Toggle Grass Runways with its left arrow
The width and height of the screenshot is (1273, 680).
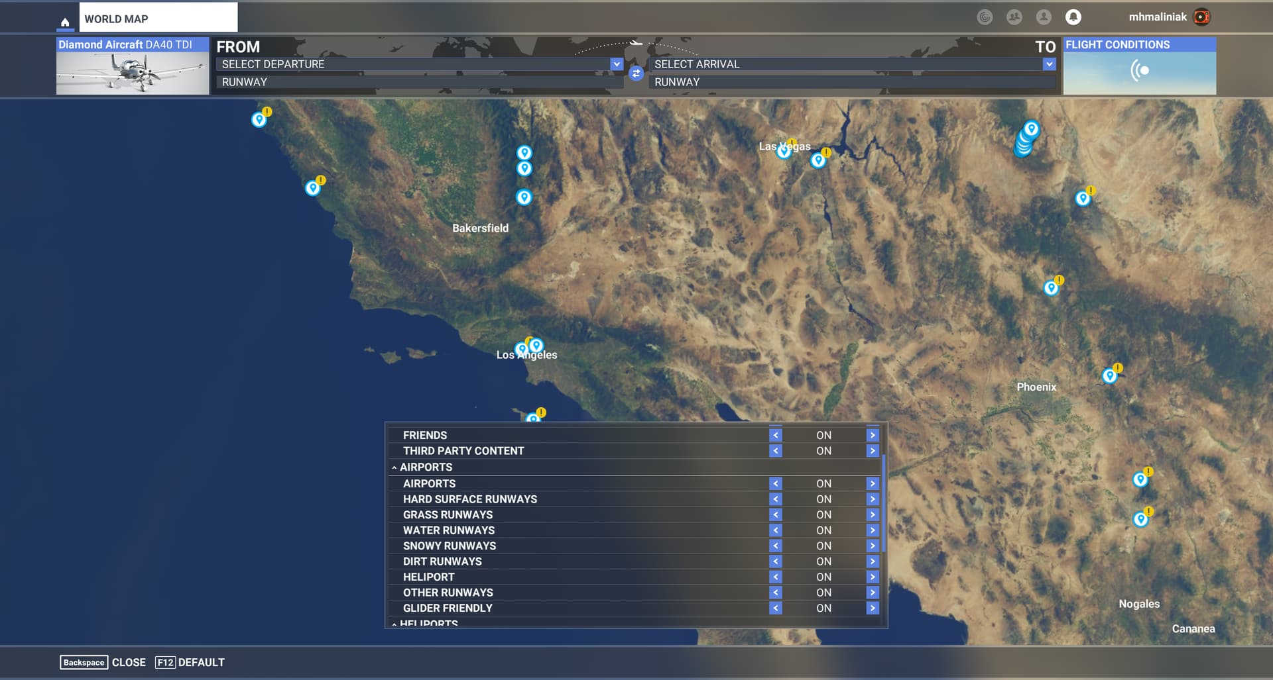(775, 514)
